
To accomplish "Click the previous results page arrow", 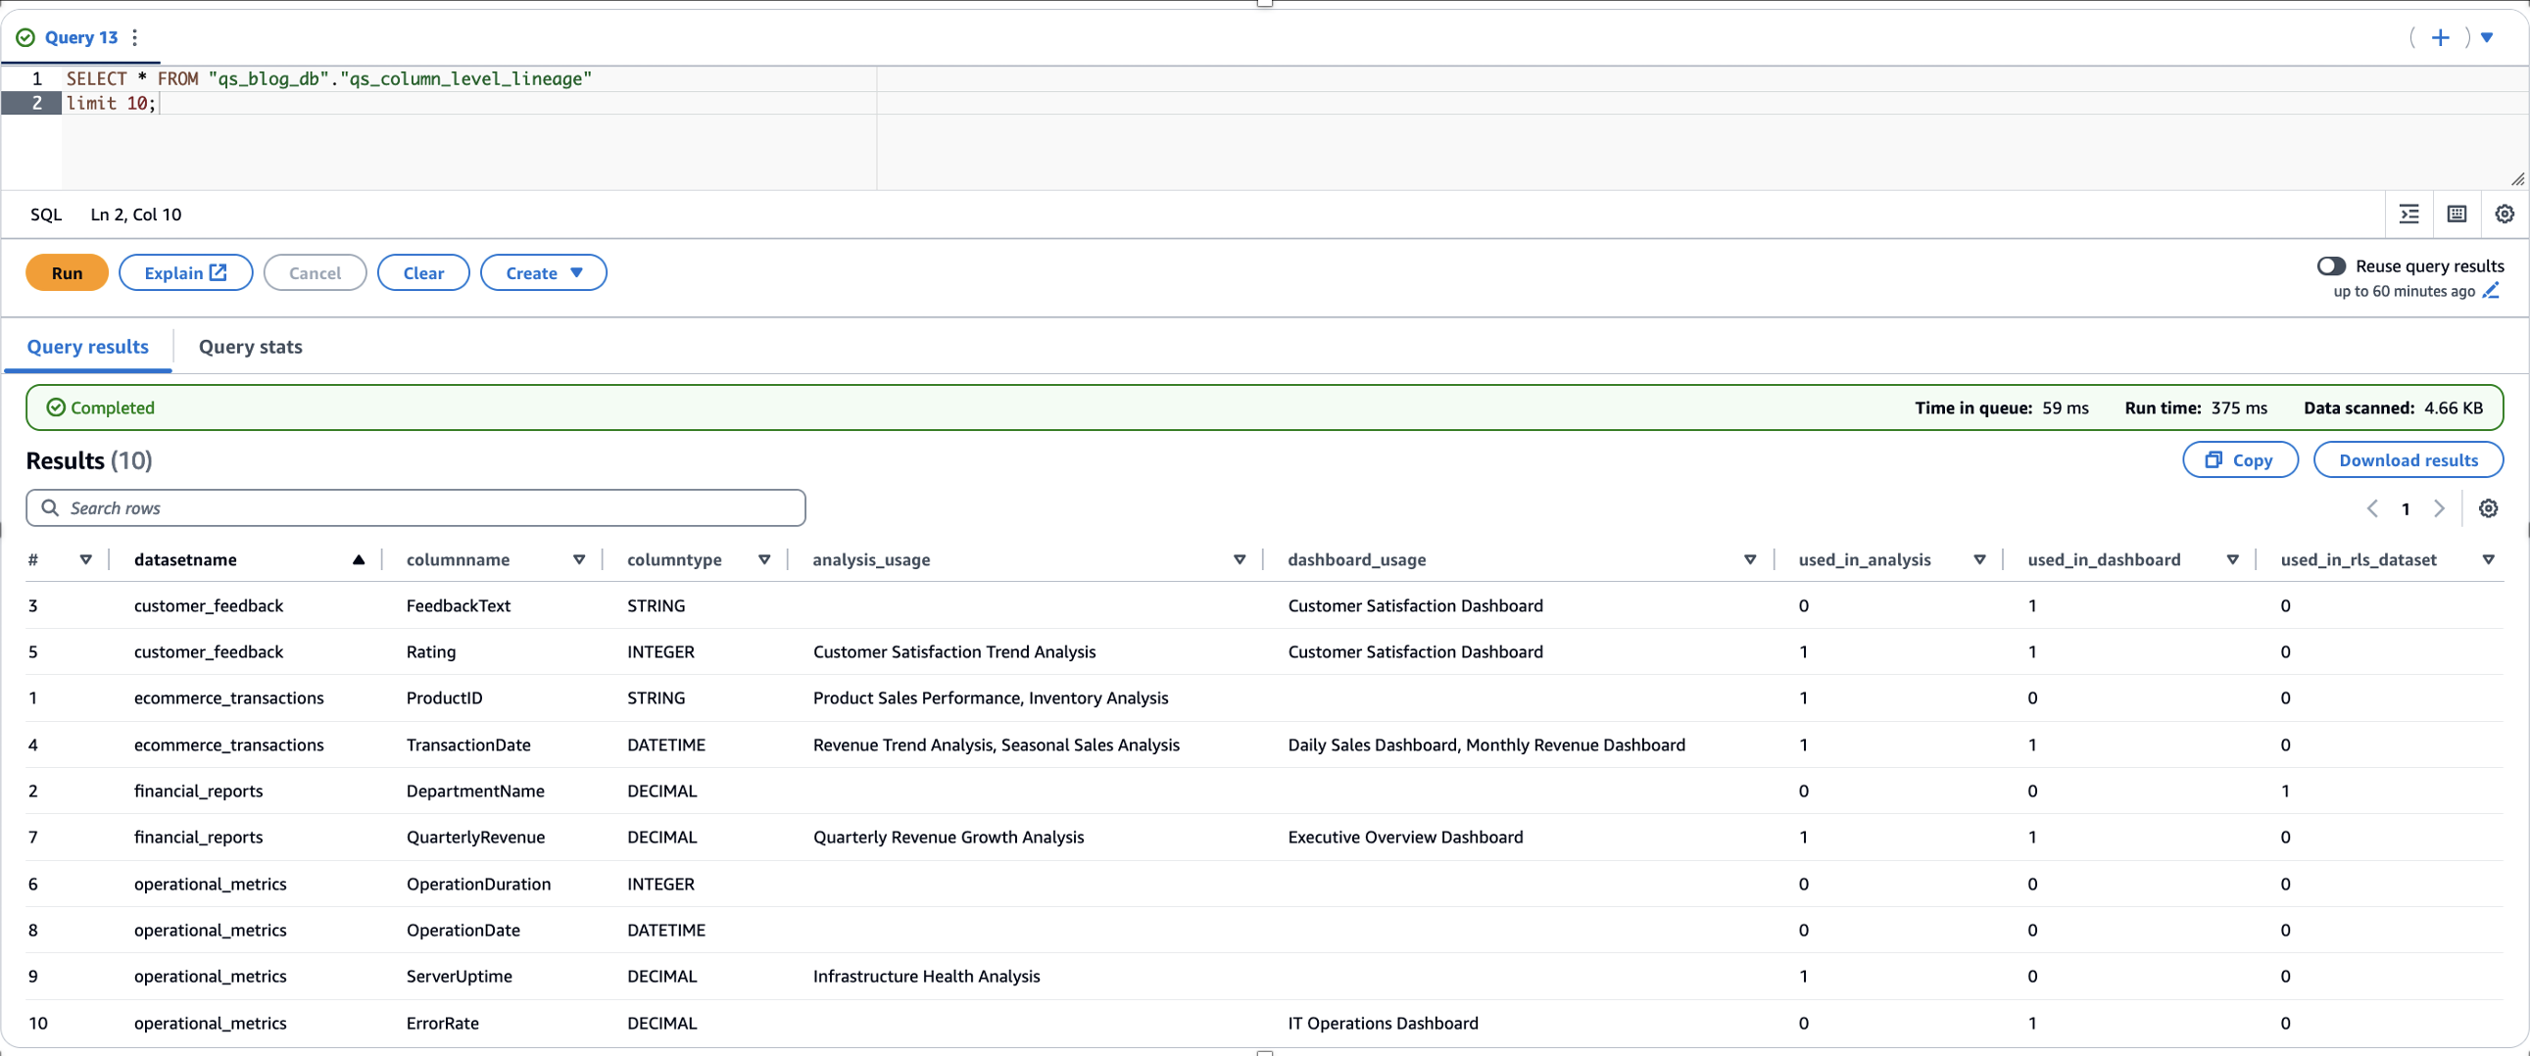I will click(x=2373, y=507).
